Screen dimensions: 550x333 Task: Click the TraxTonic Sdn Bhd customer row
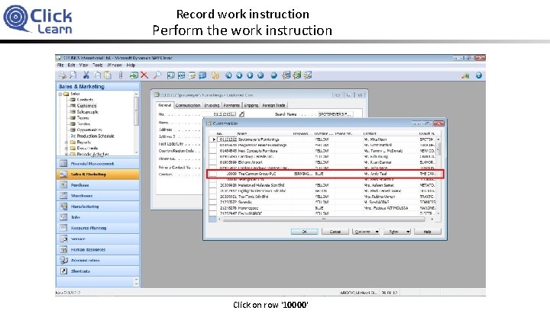[322, 197]
